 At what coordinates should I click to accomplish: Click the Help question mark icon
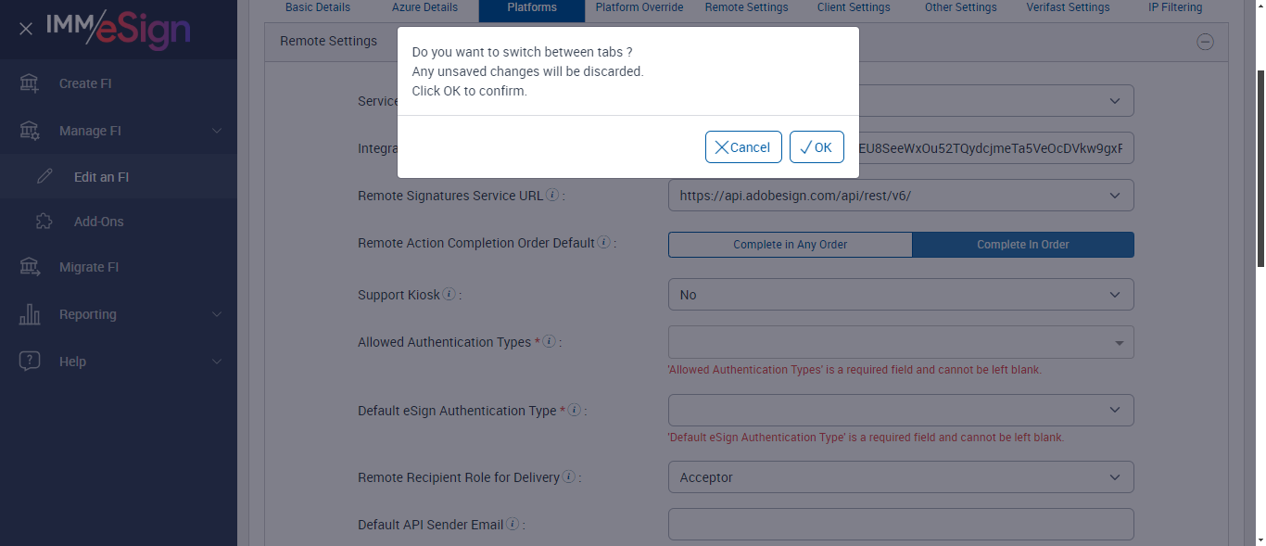[x=30, y=362]
